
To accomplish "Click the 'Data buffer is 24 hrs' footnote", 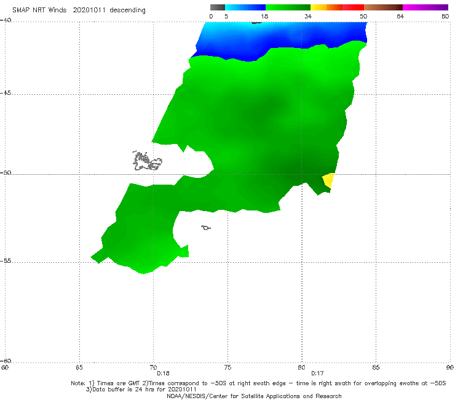I will coord(141,390).
